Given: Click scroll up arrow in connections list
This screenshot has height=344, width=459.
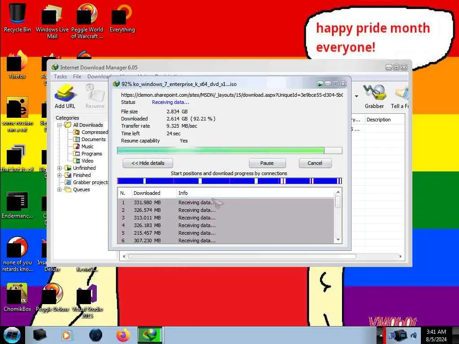Looking at the screenshot, I should 338,192.
